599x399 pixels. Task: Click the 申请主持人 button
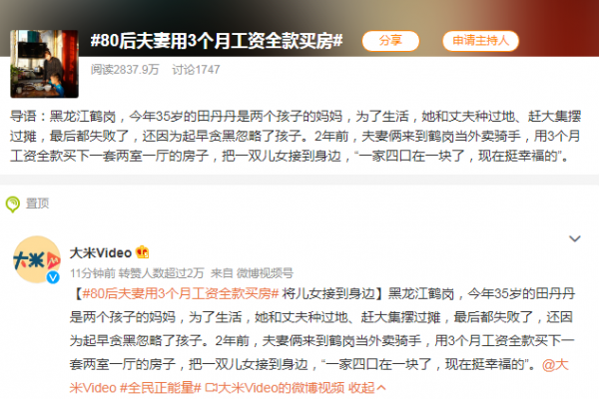[x=480, y=41]
